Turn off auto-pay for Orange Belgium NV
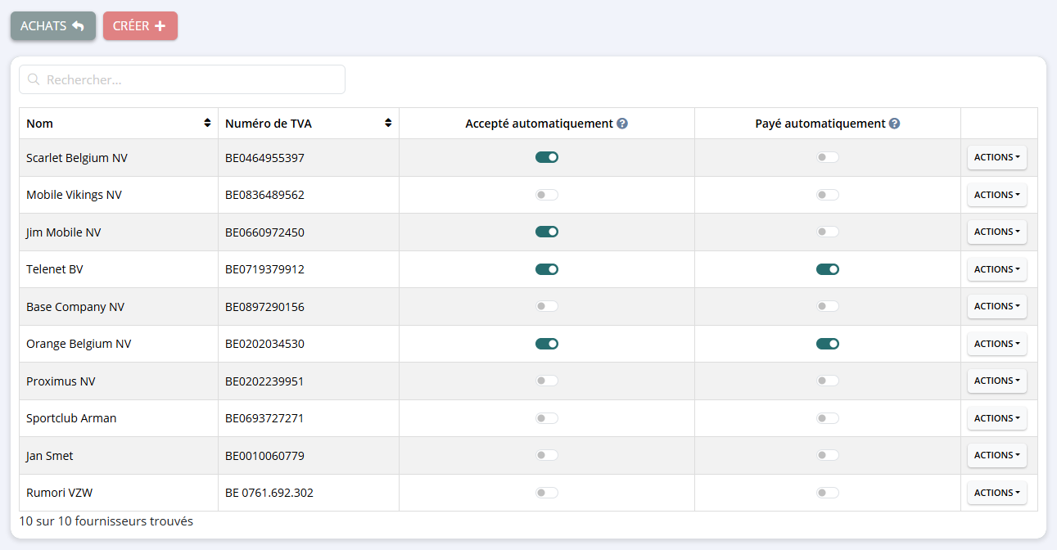The width and height of the screenshot is (1057, 550). [x=828, y=344]
